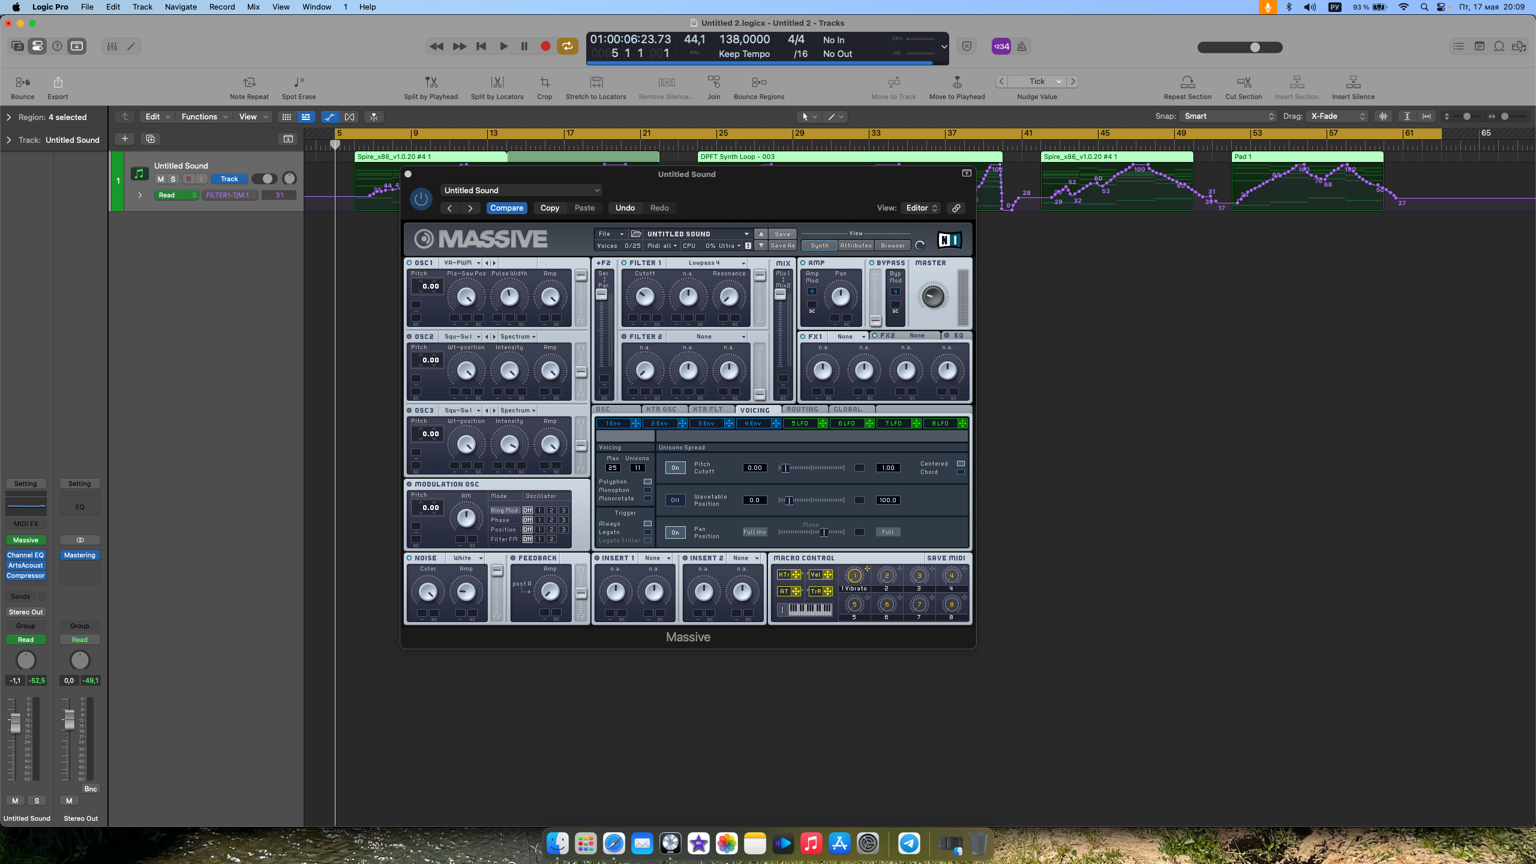Image resolution: width=1536 pixels, height=864 pixels.
Task: Click the Compare button
Action: pyautogui.click(x=506, y=208)
